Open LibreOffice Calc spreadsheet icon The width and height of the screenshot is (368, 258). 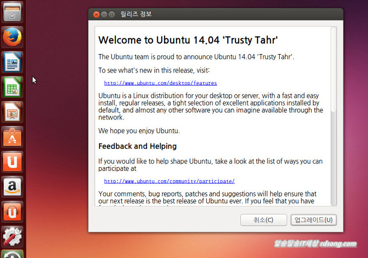pyautogui.click(x=12, y=88)
